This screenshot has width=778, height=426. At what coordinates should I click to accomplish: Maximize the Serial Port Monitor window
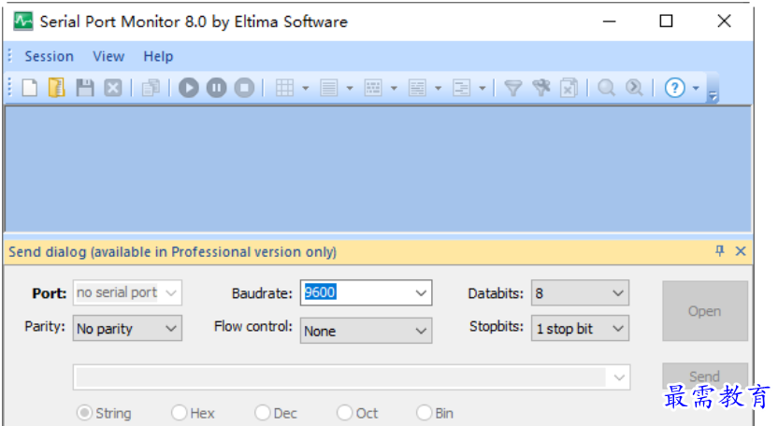[666, 21]
